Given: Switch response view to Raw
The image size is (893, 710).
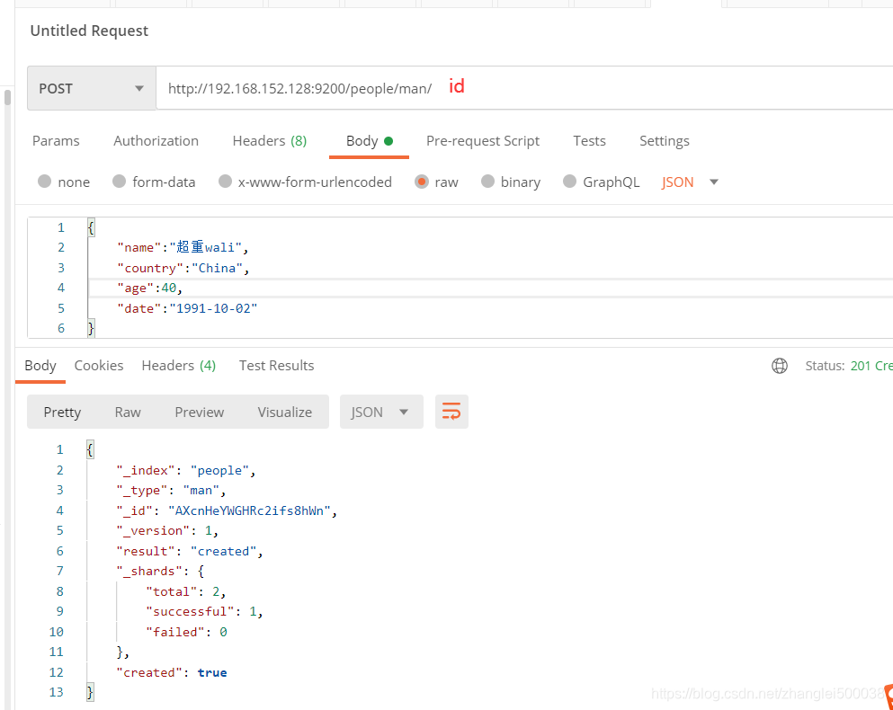Looking at the screenshot, I should click(x=128, y=412).
